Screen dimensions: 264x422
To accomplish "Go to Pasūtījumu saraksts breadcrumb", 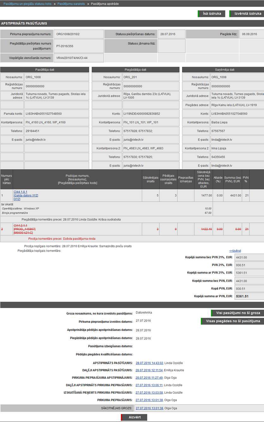I will pos(71,3).
